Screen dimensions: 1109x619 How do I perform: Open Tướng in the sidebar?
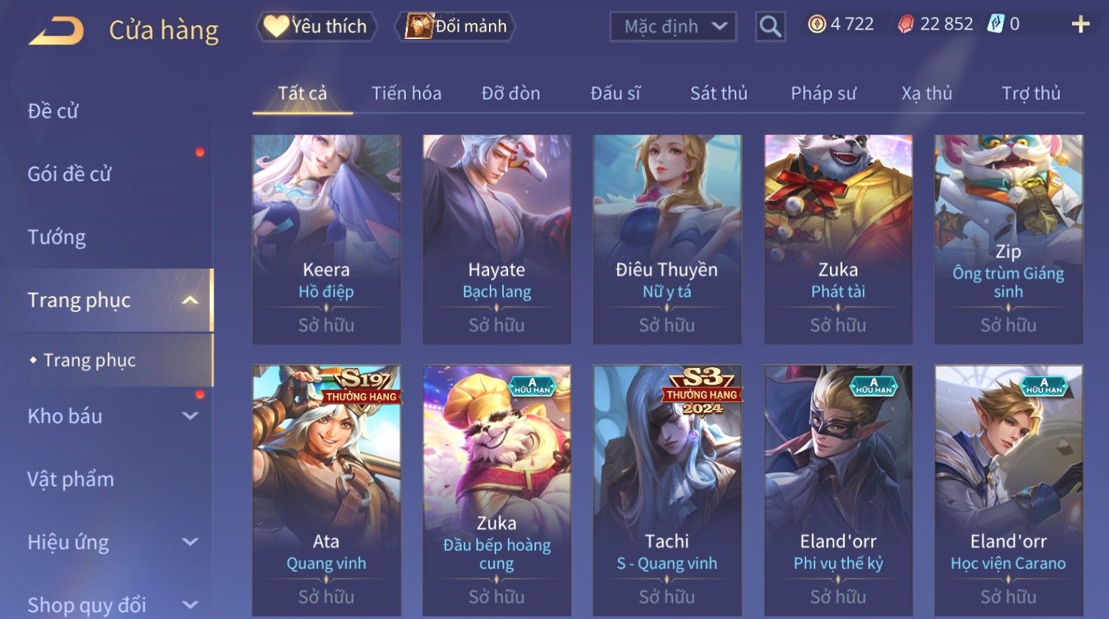coord(57,237)
